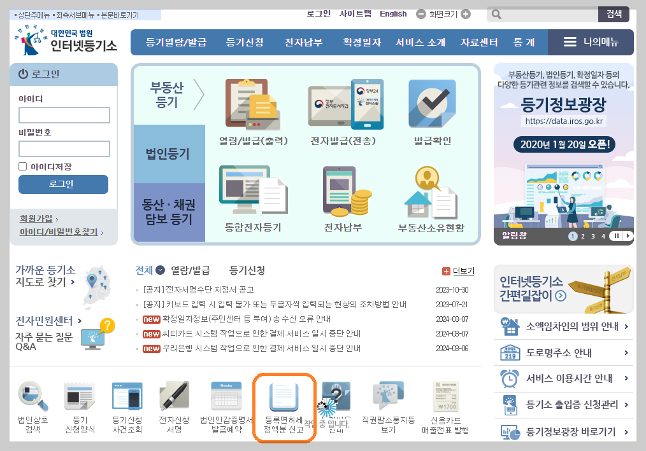Switch notices to 열람/발급 tab
The image size is (646, 451).
pyautogui.click(x=190, y=270)
